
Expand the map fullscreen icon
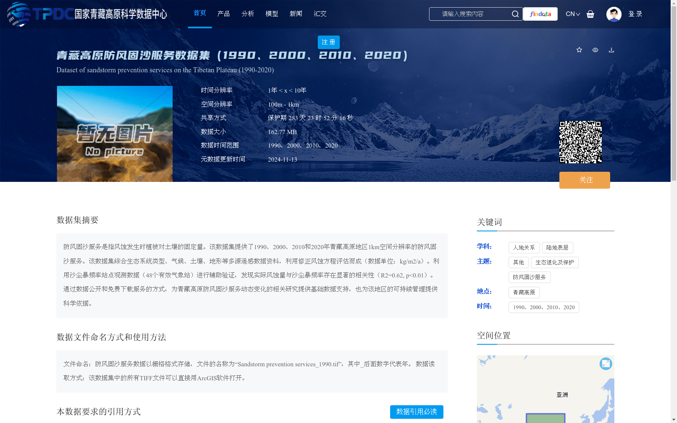(x=606, y=364)
